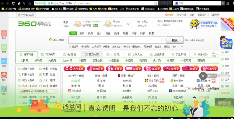The width and height of the screenshot is (234, 119).
Task: Open dropdown arrow beside sound control
Action: 217,54
